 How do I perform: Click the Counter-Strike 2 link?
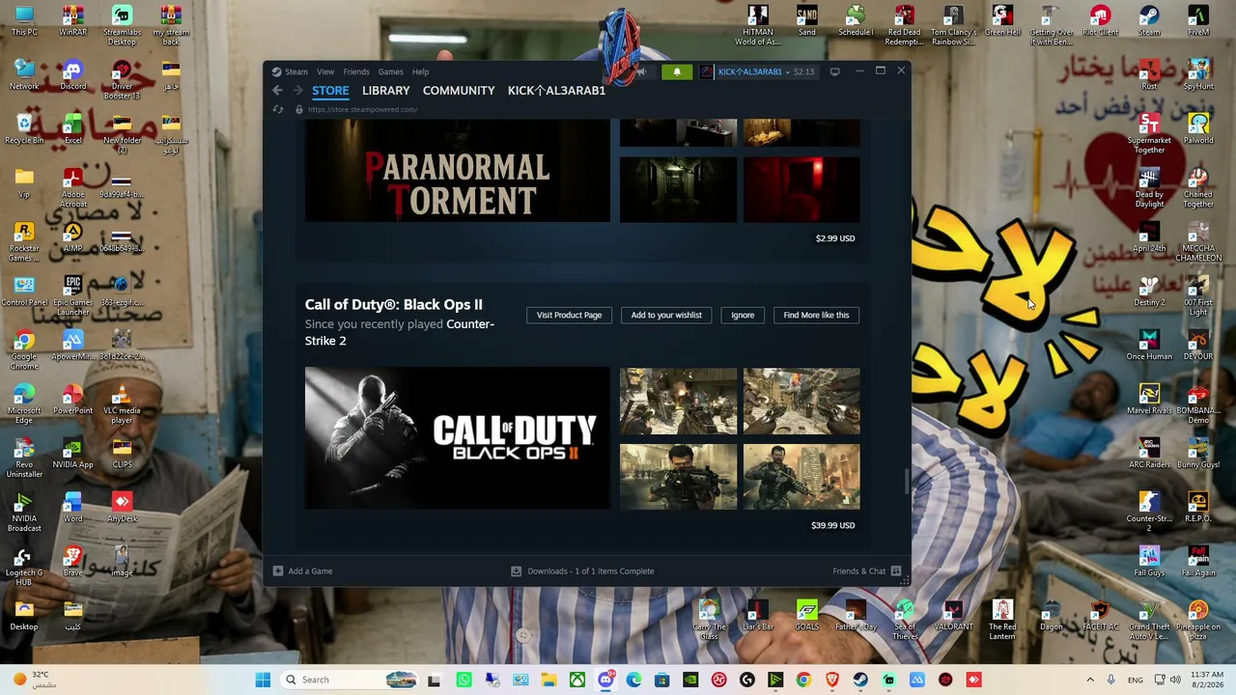tap(400, 332)
